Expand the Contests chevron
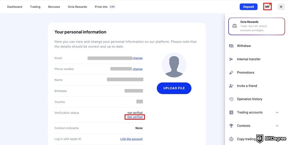This screenshot has width=288, height=145. coord(277,126)
